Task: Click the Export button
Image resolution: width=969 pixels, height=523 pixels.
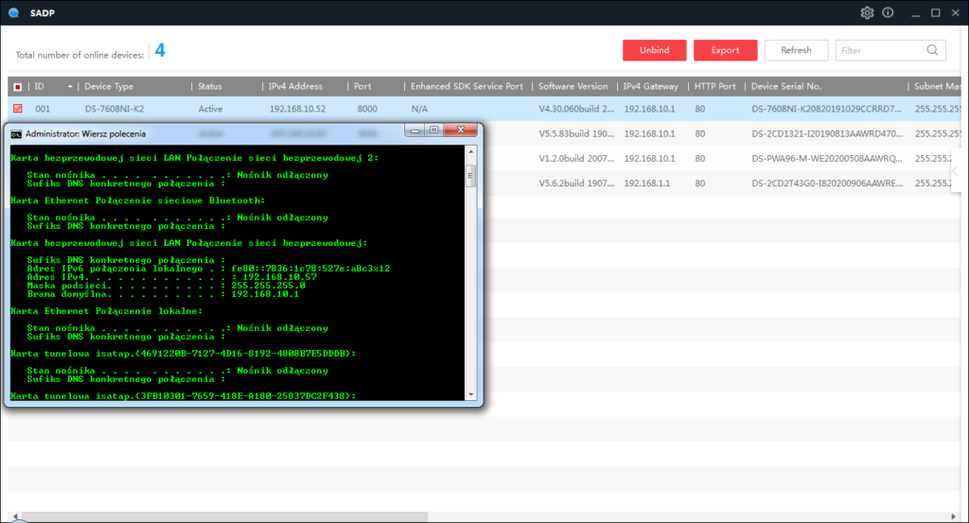Action: coord(725,50)
